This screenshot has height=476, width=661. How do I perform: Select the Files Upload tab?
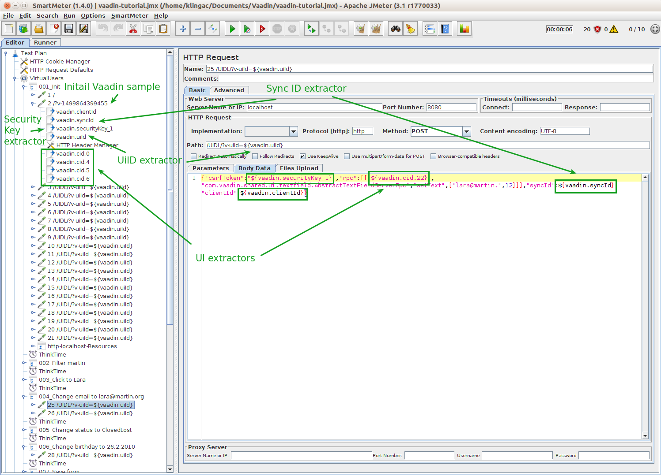(x=299, y=168)
